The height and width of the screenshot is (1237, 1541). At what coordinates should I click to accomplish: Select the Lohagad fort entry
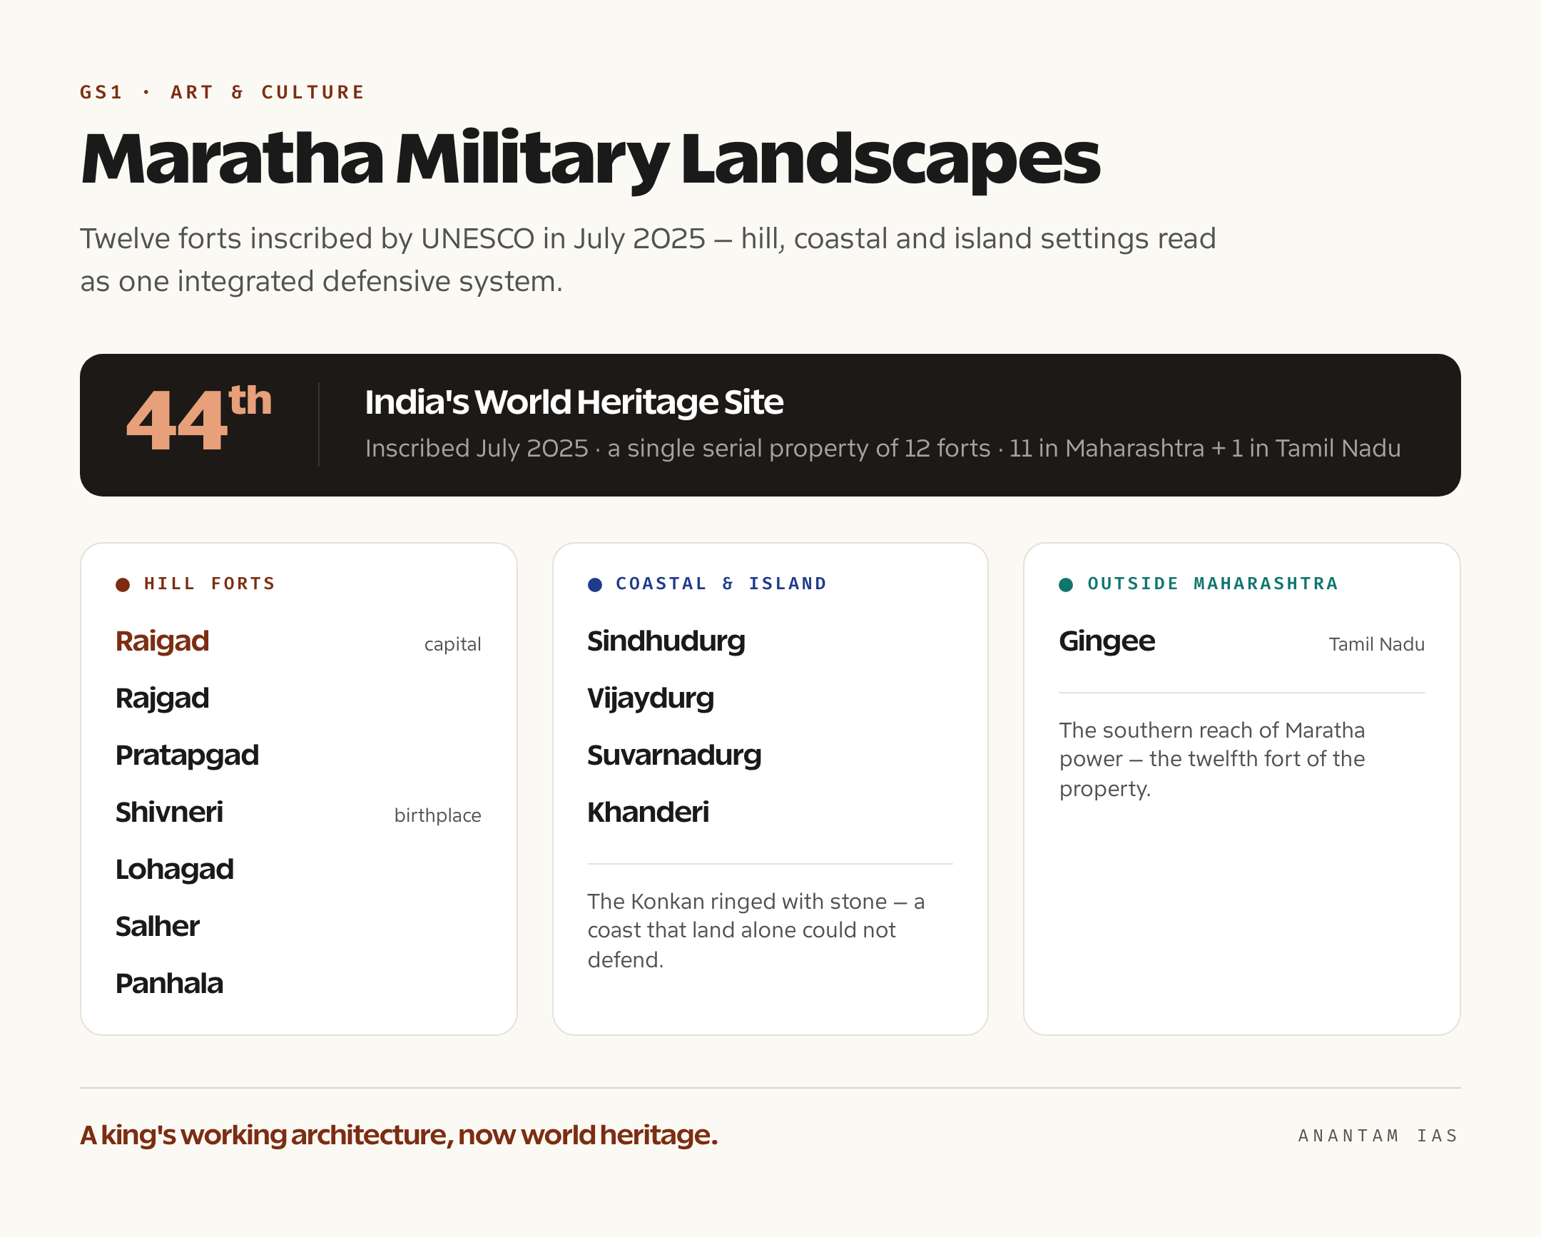click(174, 870)
